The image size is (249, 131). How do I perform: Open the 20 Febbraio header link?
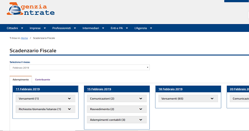[x=239, y=89]
